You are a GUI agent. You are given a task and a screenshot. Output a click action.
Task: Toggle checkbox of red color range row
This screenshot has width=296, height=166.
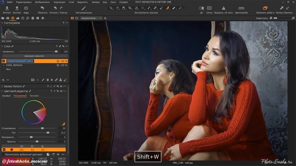[x=4, y=149]
